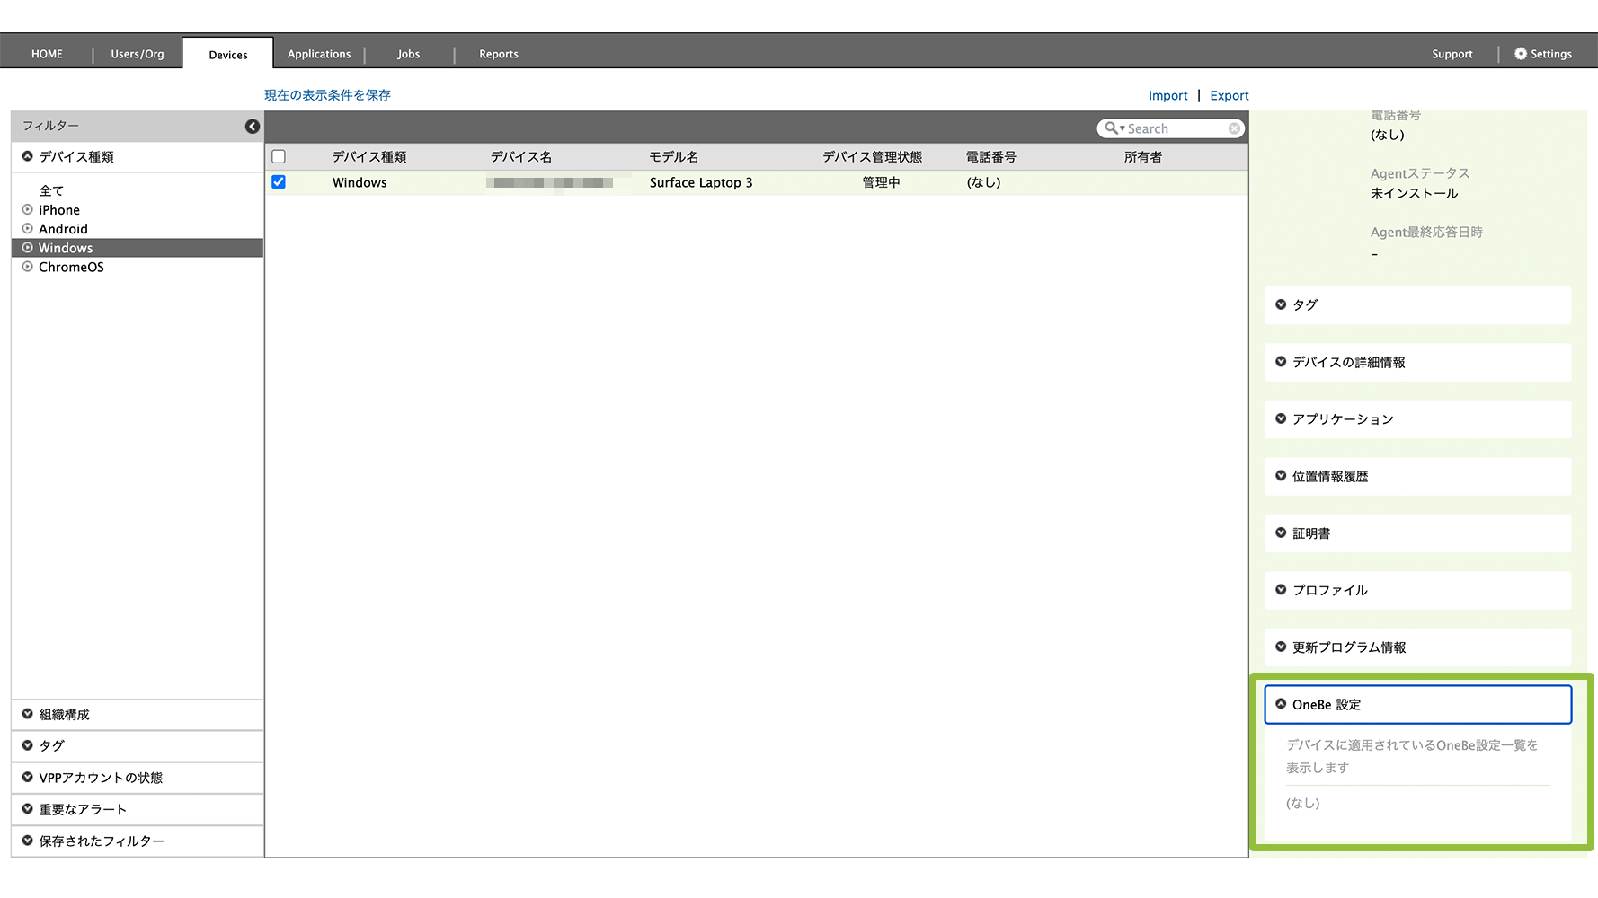
Task: Clear the search field with the x icon
Action: [1235, 129]
